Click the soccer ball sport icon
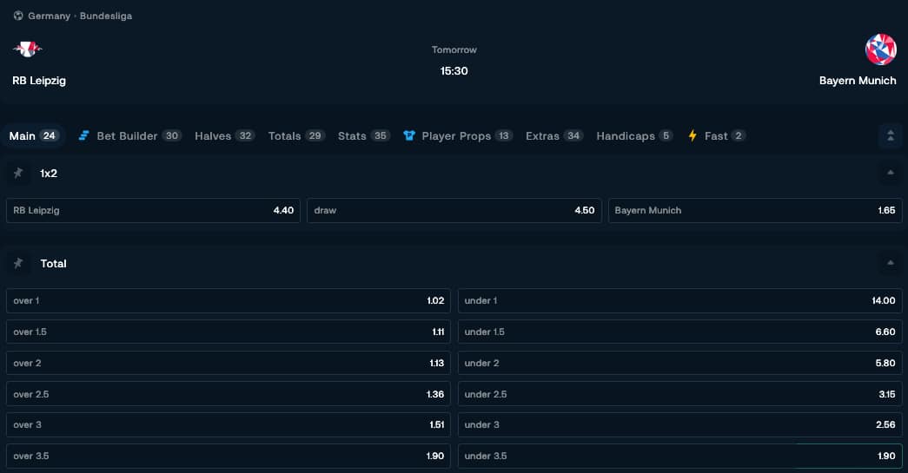The height and width of the screenshot is (473, 908). [x=18, y=16]
